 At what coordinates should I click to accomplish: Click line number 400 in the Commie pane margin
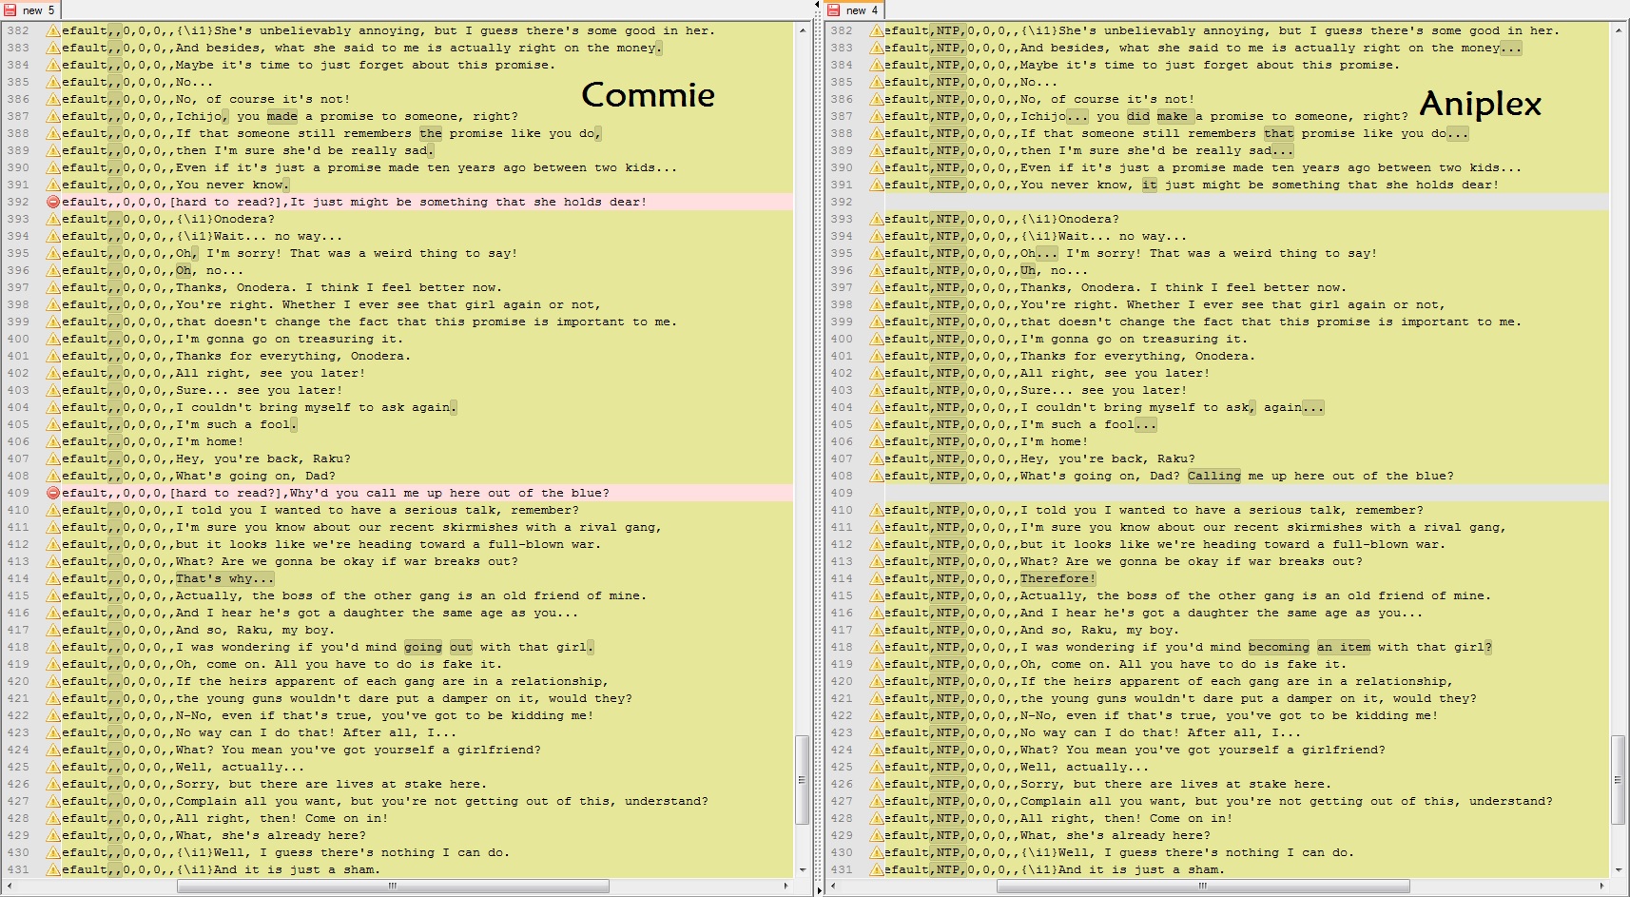click(x=18, y=339)
